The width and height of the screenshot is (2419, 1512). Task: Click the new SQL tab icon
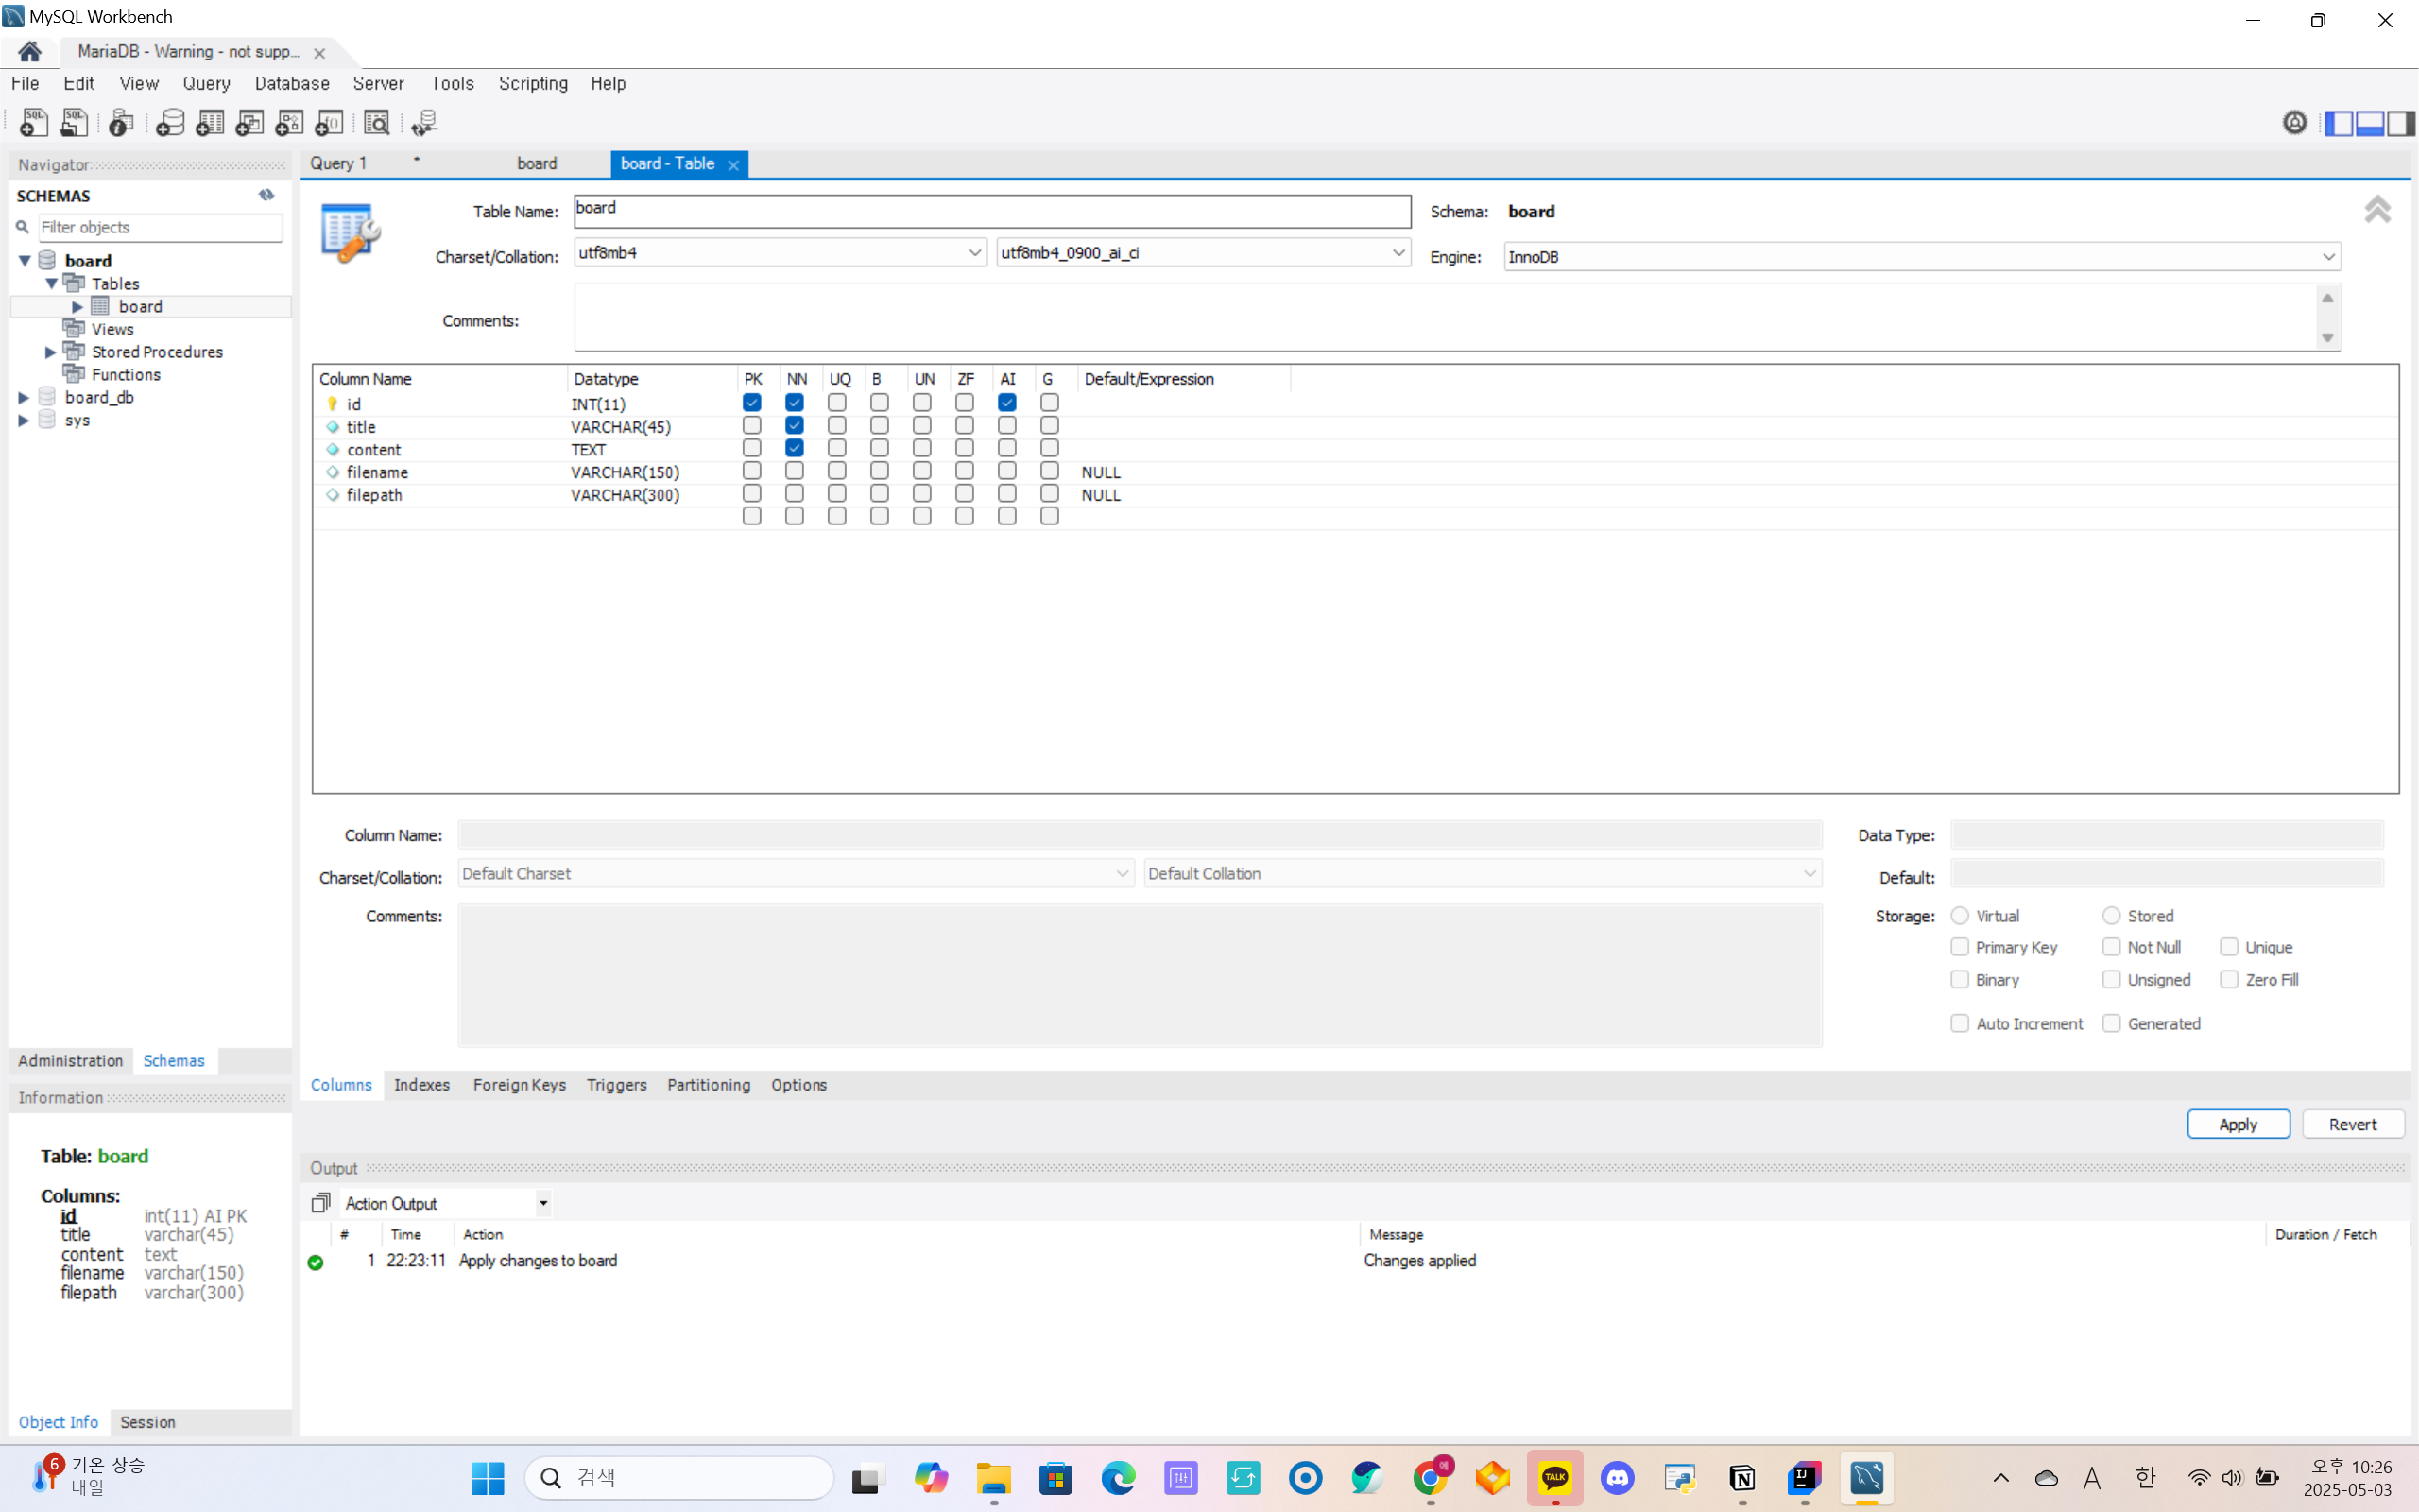tap(33, 122)
